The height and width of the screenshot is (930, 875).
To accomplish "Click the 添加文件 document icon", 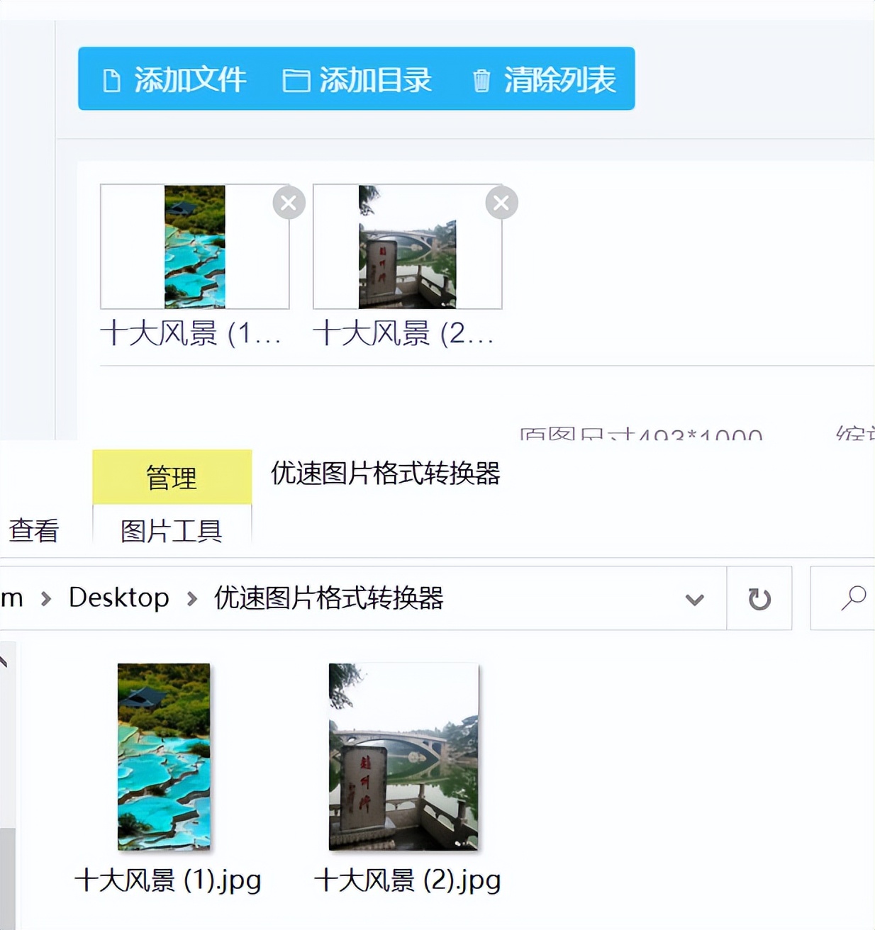I will [111, 80].
